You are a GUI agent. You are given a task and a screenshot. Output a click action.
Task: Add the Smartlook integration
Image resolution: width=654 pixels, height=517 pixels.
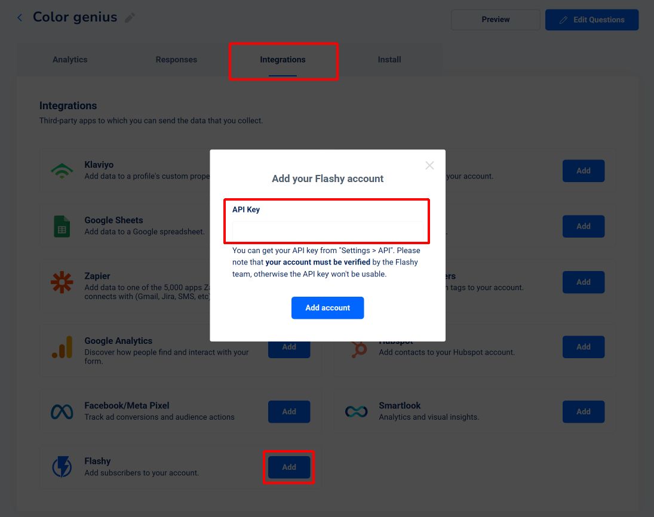pos(584,411)
